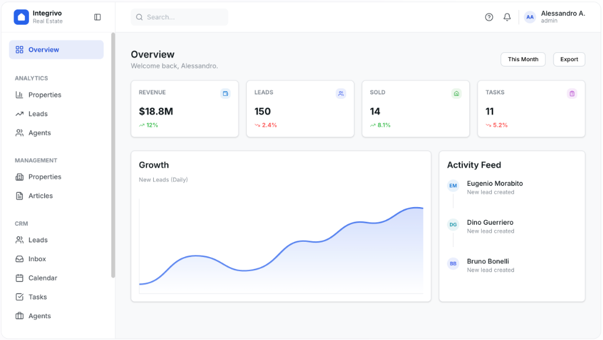This screenshot has width=603, height=340.
Task: Click the icon on the Tasks card
Action: click(x=572, y=93)
